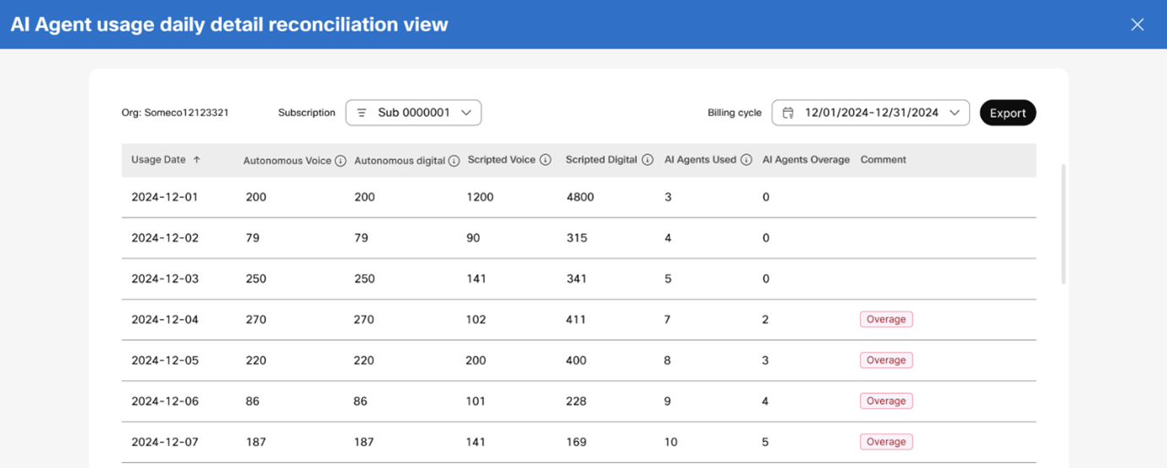Select the Sub 0000001 subscription value
This screenshot has width=1167, height=468.
(x=414, y=113)
